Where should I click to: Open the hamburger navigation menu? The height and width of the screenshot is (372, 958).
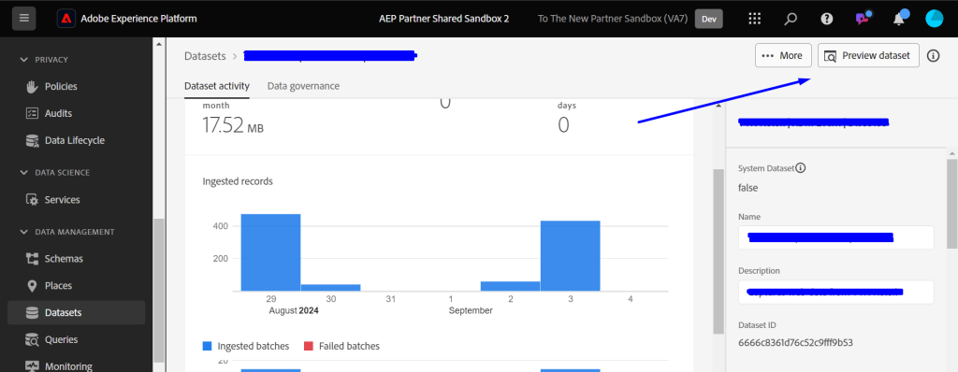click(23, 18)
